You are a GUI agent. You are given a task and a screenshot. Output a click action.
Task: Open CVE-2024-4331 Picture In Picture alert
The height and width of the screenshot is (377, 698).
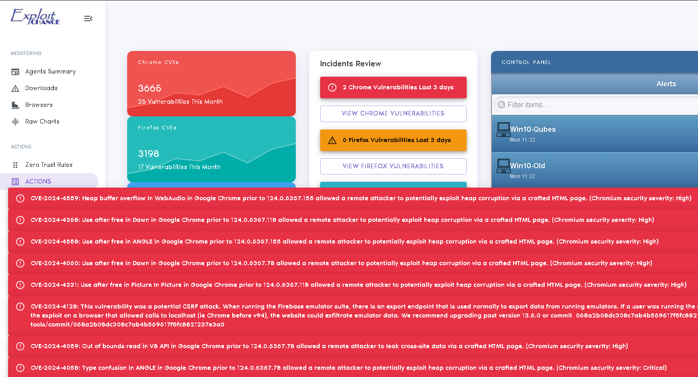[353, 285]
